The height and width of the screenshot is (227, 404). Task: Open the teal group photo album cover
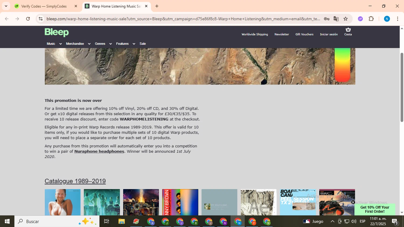point(102,202)
